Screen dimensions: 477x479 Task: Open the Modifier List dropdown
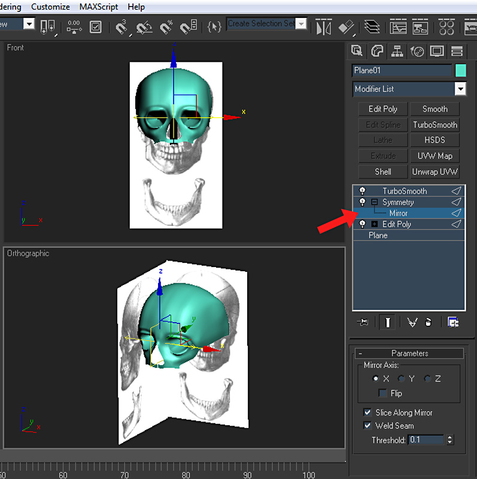coord(460,89)
